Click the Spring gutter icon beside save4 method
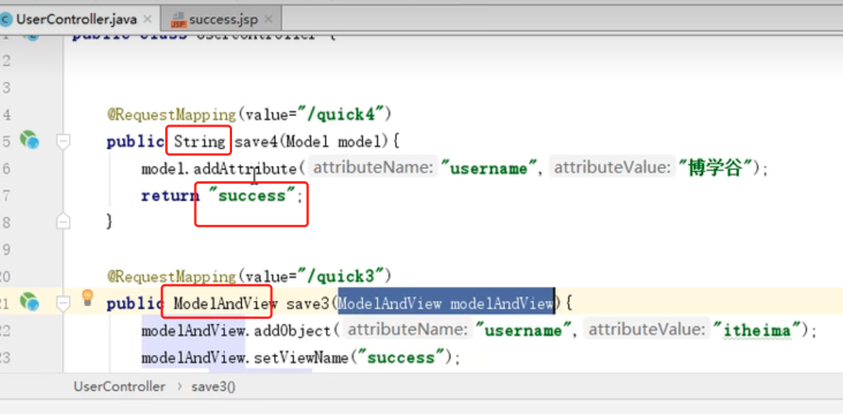The image size is (843, 414). pos(29,140)
